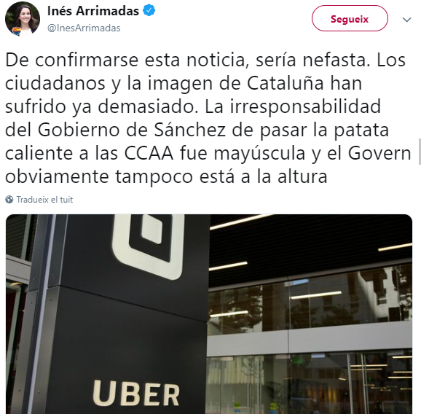This screenshot has height=414, width=421.
Task: Click the UBER wordmark on the sign
Action: click(136, 394)
